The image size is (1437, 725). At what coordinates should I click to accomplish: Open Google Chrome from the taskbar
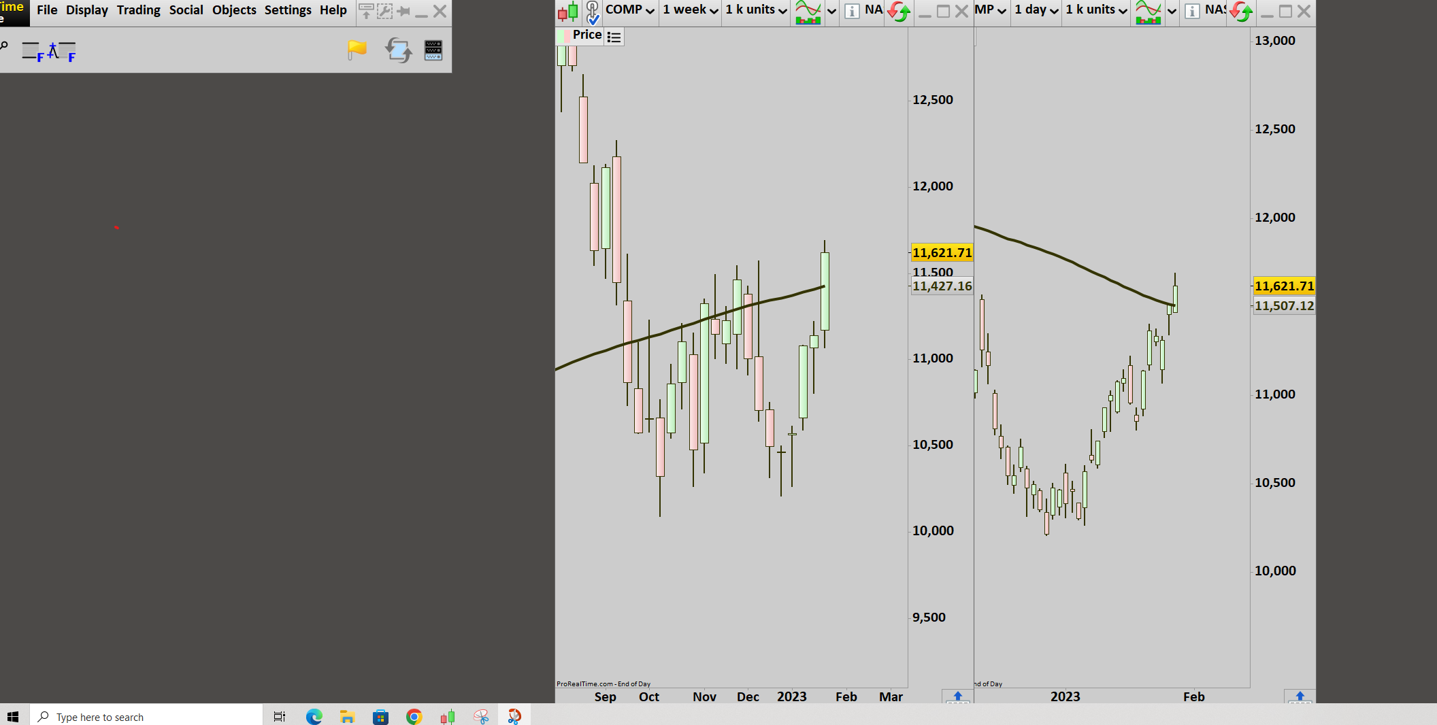[x=414, y=717]
